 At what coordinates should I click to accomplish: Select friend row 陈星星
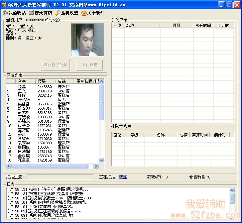pos(53,160)
